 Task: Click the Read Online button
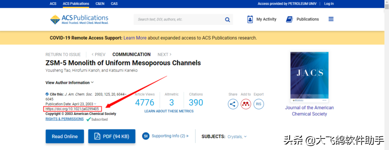[x=65, y=136]
